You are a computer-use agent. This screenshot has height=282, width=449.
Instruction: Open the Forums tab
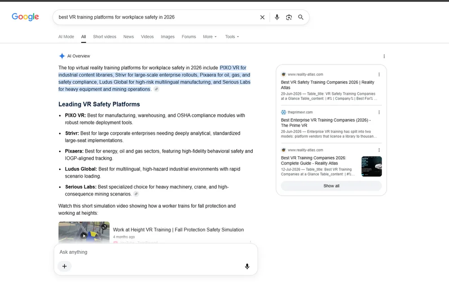[189, 37]
